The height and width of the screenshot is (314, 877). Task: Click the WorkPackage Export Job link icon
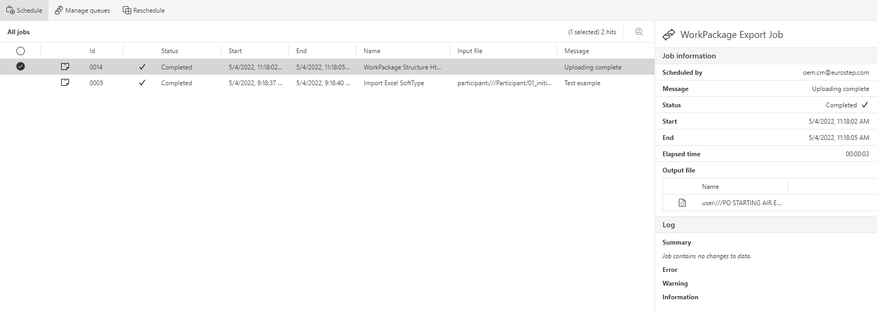(x=669, y=35)
